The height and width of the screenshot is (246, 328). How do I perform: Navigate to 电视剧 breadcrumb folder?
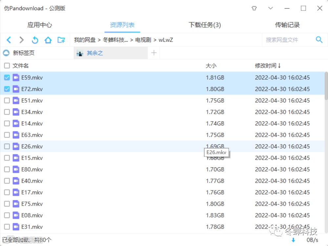143,40
